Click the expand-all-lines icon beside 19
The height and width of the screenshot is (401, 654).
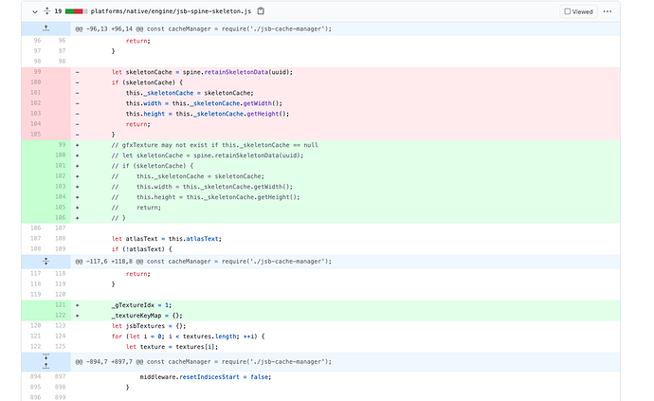coord(46,11)
